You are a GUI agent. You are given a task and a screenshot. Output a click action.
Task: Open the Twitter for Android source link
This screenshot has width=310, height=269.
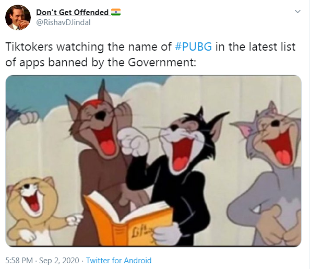tap(118, 261)
